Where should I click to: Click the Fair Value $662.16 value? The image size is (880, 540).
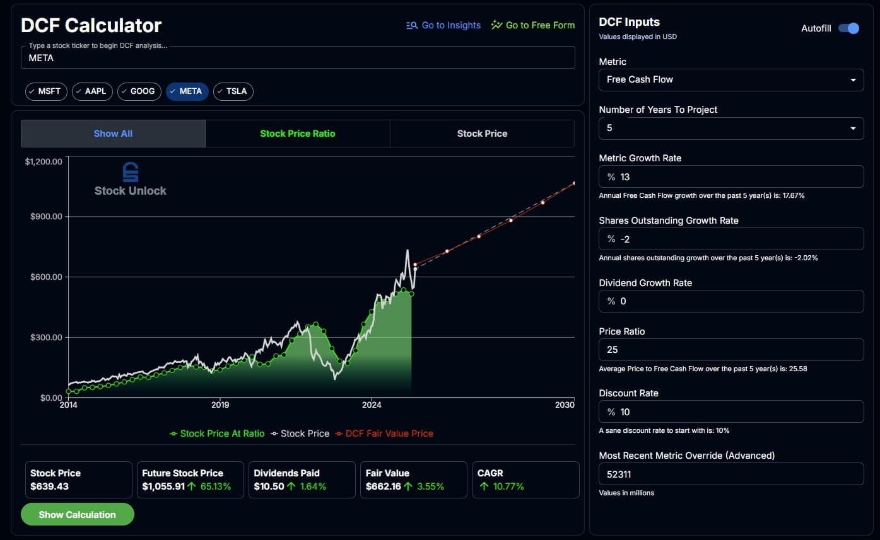point(384,486)
